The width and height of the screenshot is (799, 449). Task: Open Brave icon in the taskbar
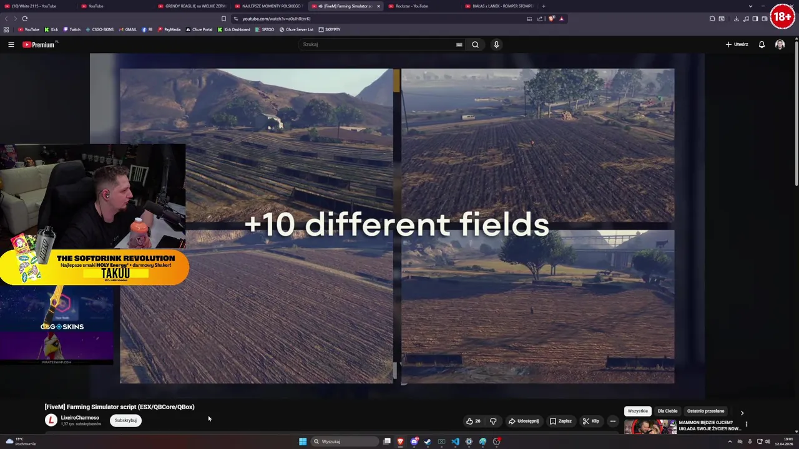point(400,442)
